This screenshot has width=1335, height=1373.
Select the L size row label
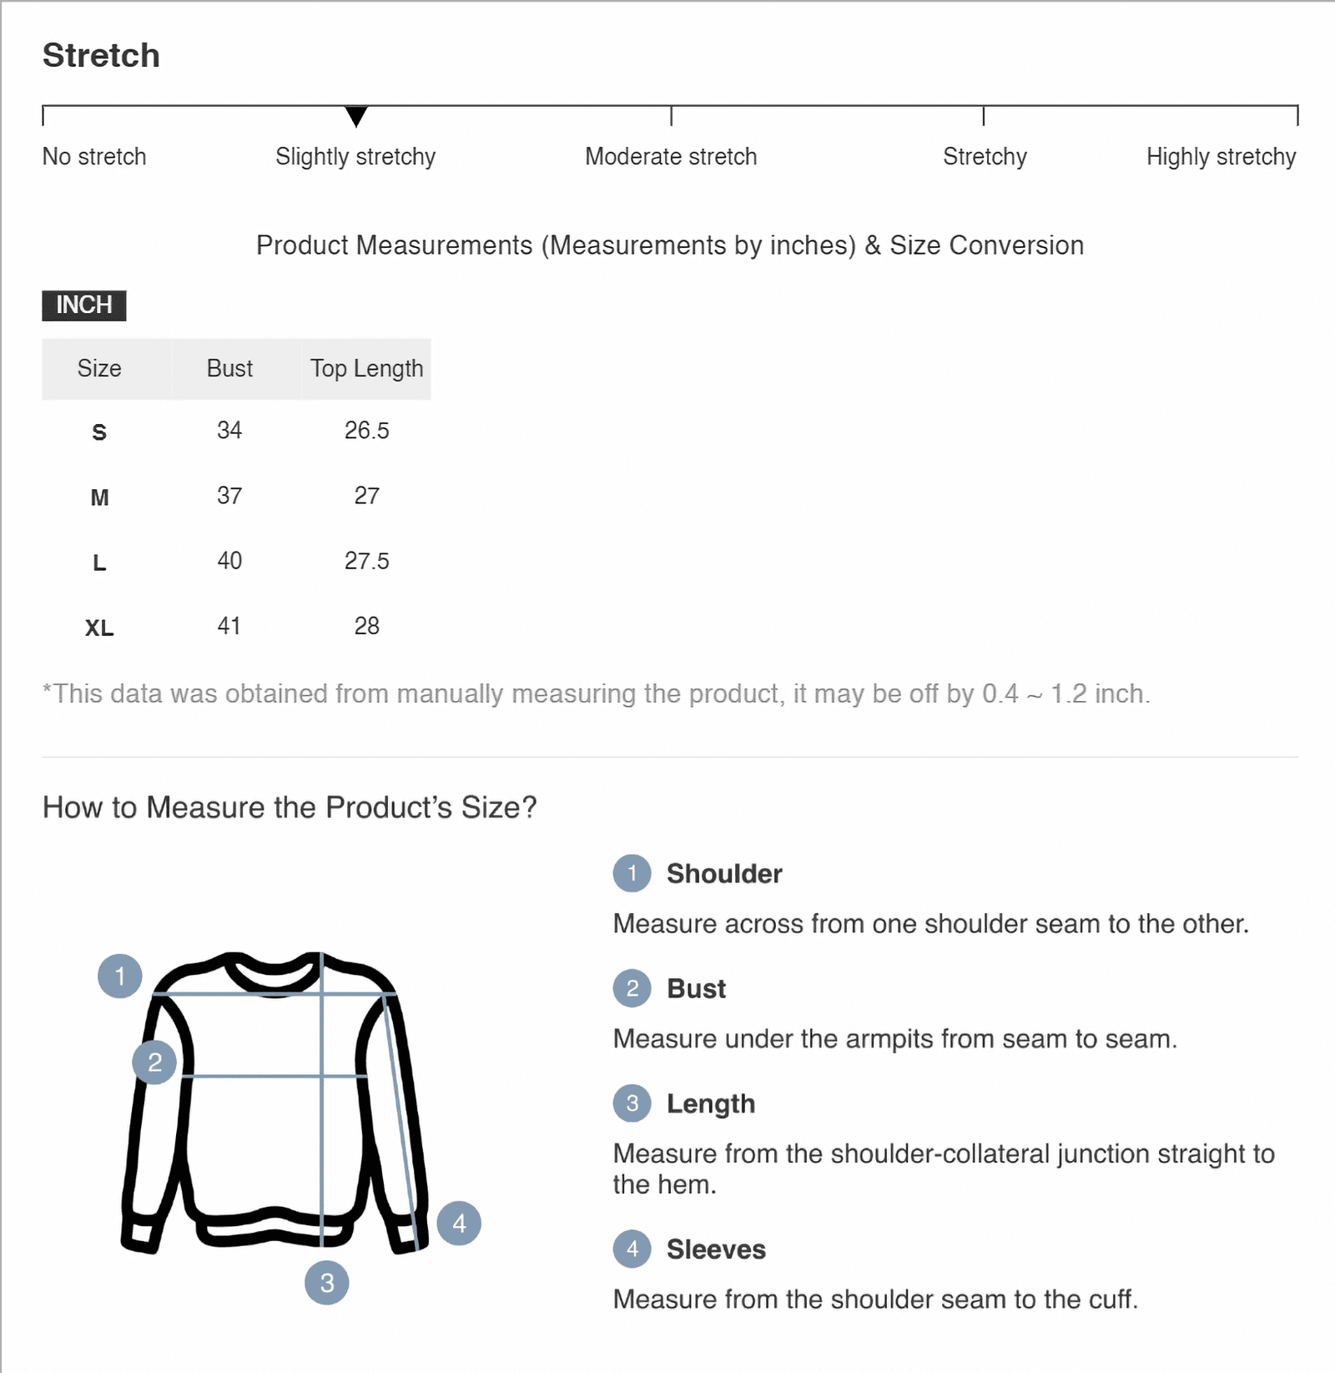[99, 563]
